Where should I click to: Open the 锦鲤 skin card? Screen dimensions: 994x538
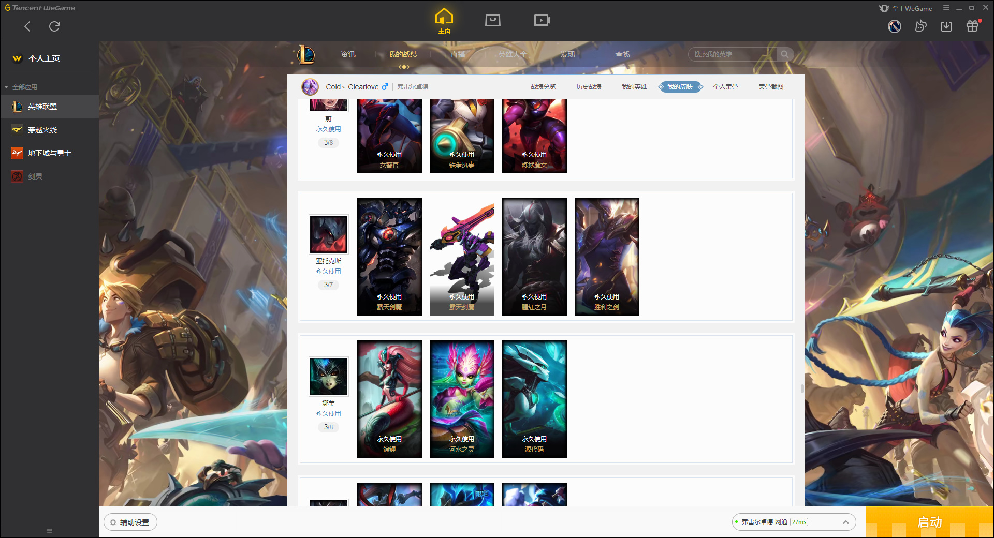(x=389, y=399)
